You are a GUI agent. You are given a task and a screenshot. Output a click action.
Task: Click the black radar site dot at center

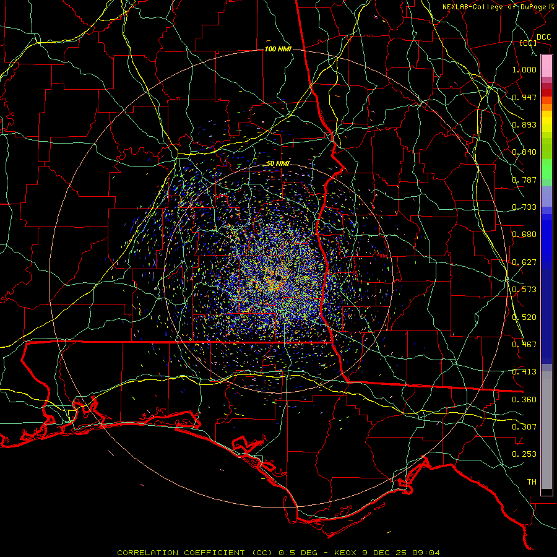coord(278,277)
